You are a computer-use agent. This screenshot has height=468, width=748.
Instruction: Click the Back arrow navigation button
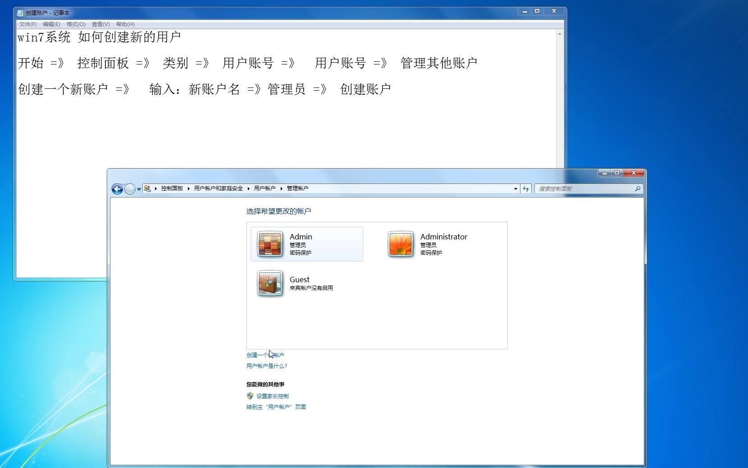click(x=117, y=189)
